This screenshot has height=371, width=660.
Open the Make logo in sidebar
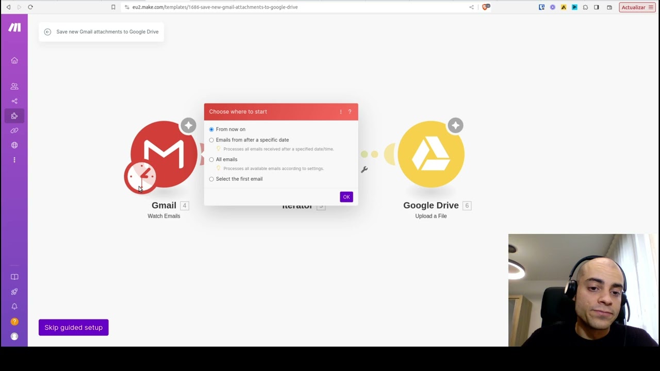14,27
